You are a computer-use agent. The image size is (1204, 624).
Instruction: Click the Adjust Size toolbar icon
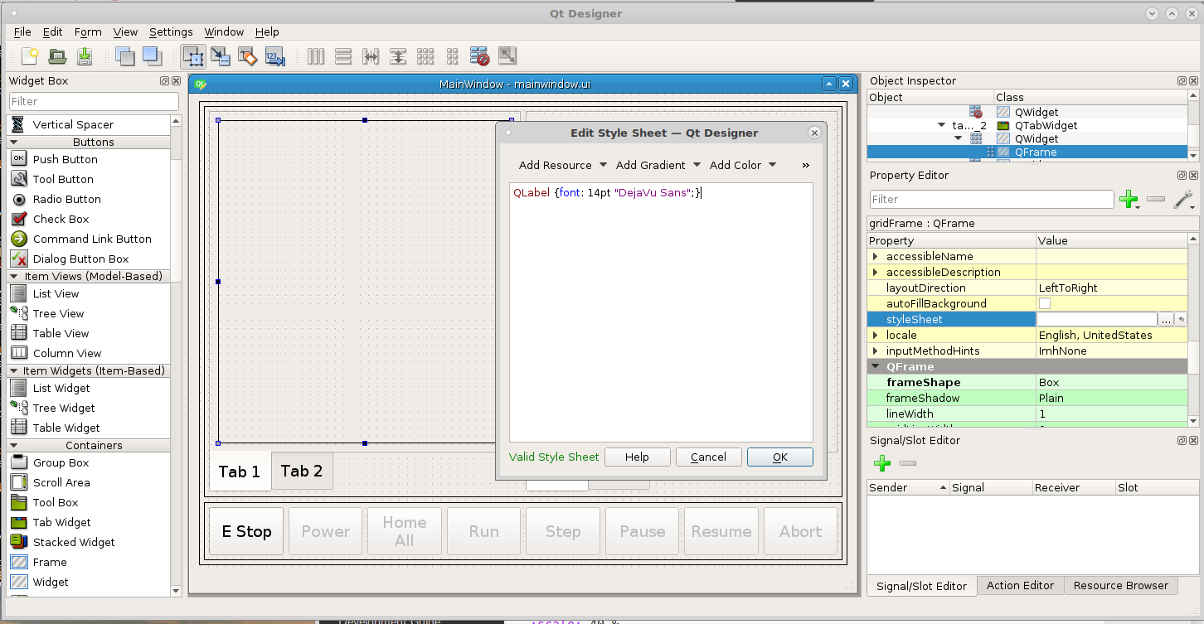coord(507,56)
